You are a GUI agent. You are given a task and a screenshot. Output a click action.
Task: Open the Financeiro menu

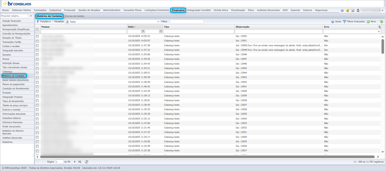tap(178, 10)
